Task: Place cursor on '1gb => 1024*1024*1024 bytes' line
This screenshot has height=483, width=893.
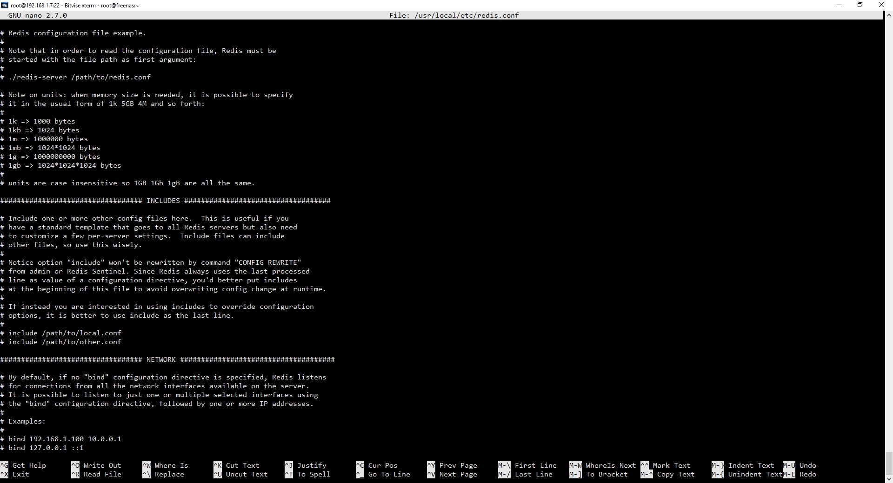Action: click(x=61, y=165)
